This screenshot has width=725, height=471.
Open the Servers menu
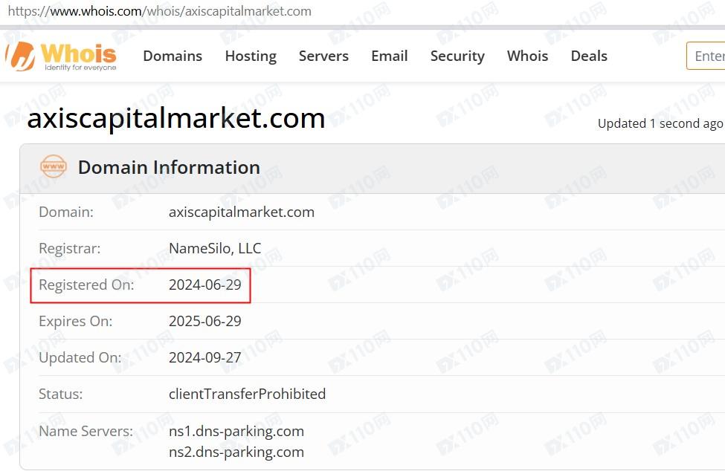point(323,56)
